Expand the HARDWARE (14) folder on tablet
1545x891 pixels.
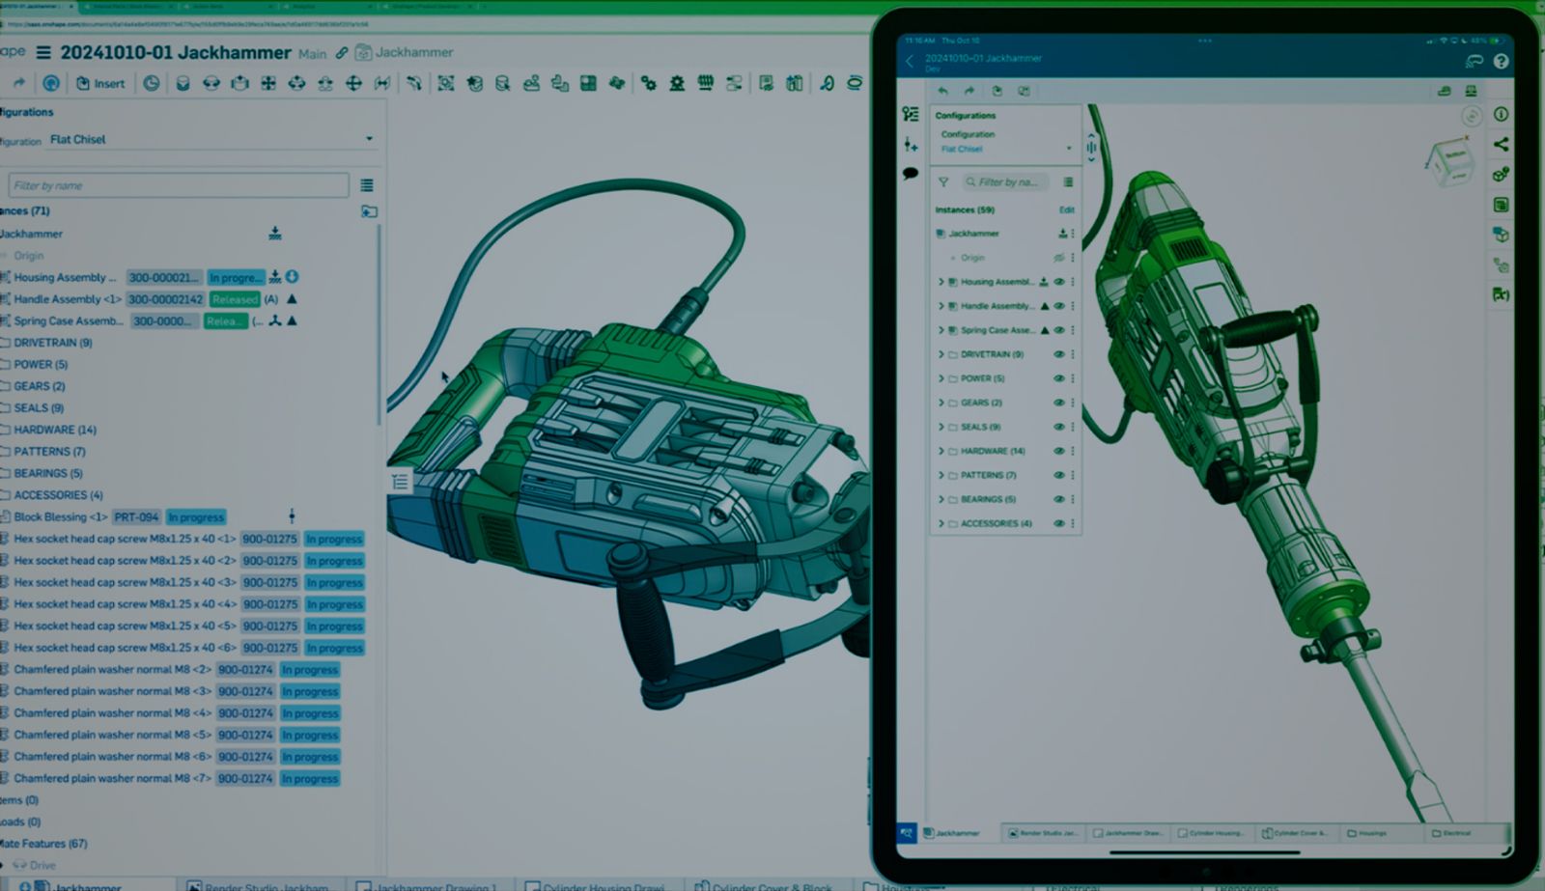941,451
